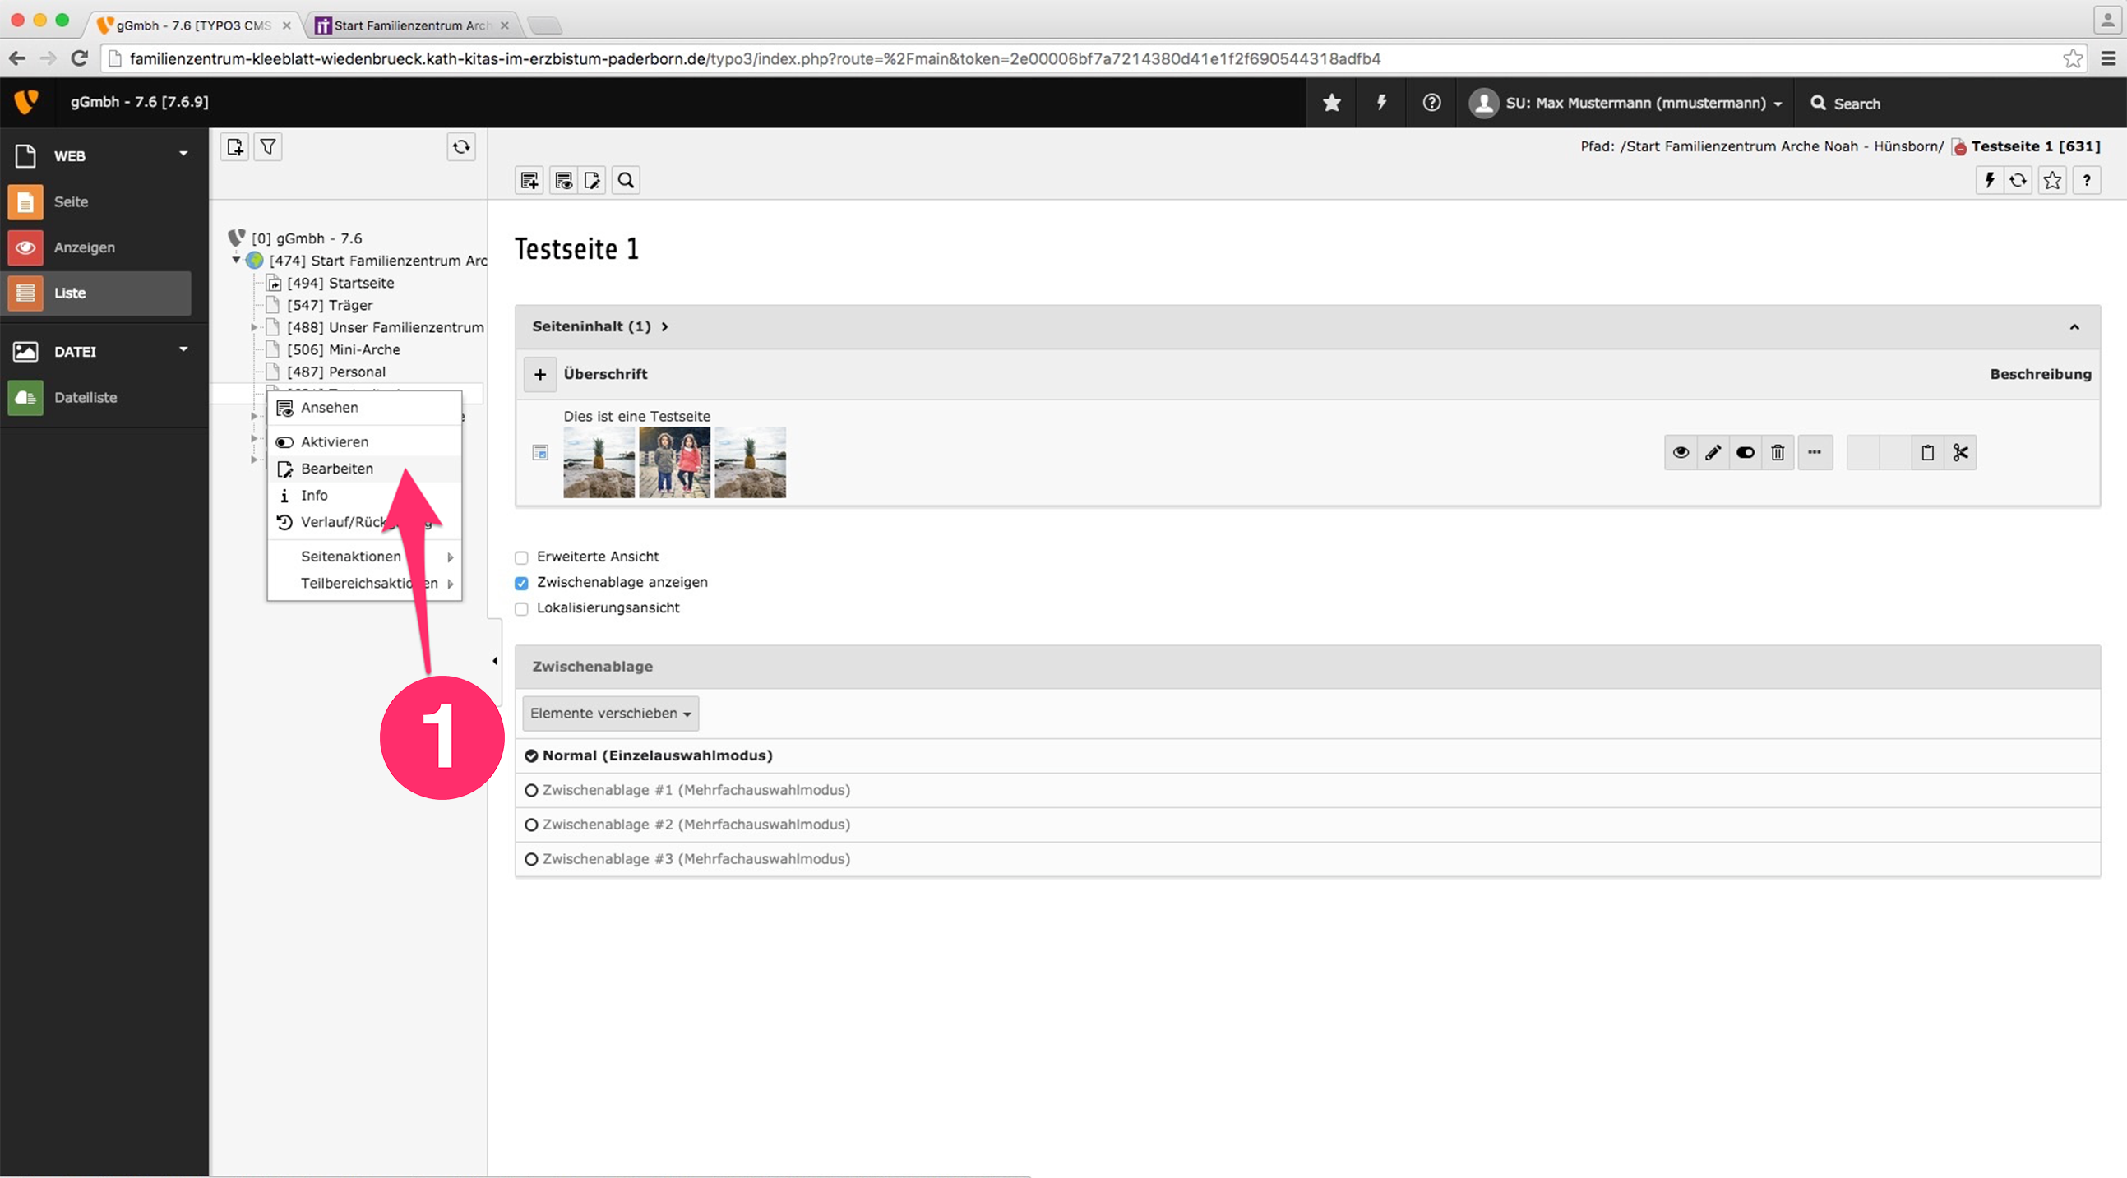Open the Dateiliste module

85,397
